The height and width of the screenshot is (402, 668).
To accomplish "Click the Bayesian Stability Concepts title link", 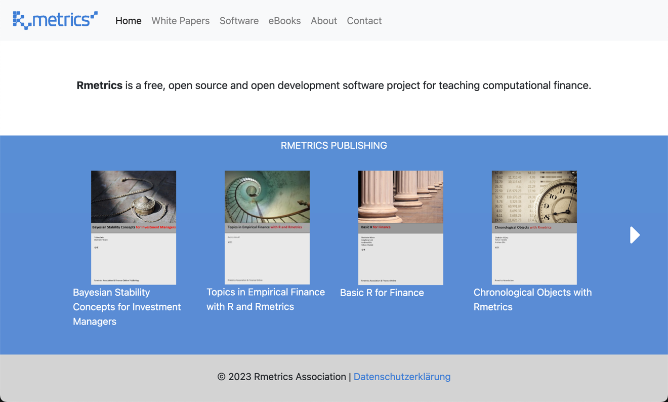I will point(127,307).
